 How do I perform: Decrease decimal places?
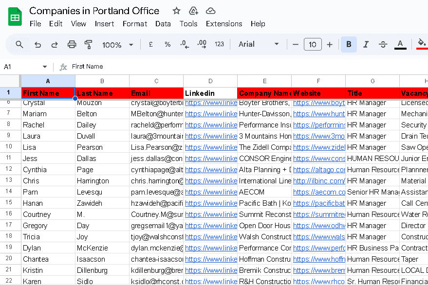click(x=185, y=44)
